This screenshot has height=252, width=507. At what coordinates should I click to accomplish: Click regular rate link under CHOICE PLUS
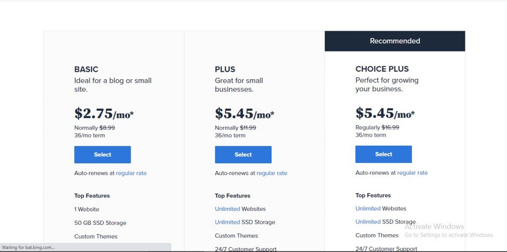412,173
